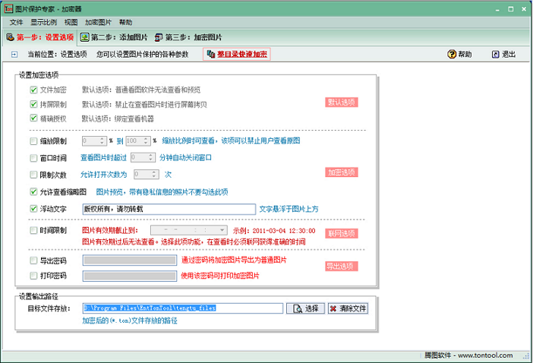Click 图片有效期截止到: label
Screen dimensions: 533x363
tap(110, 230)
